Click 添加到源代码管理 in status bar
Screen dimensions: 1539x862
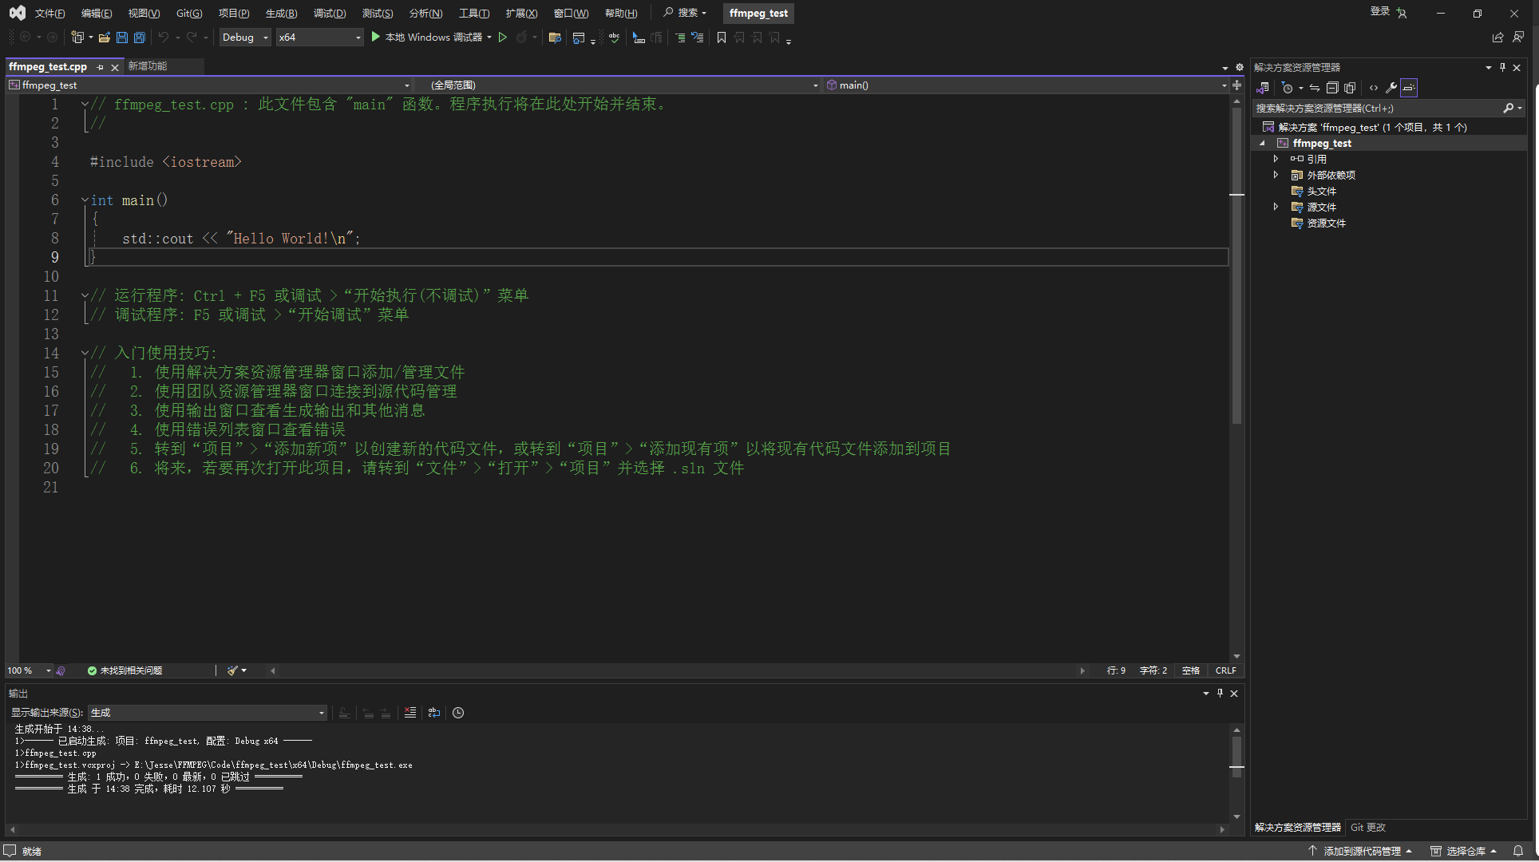[1362, 851]
